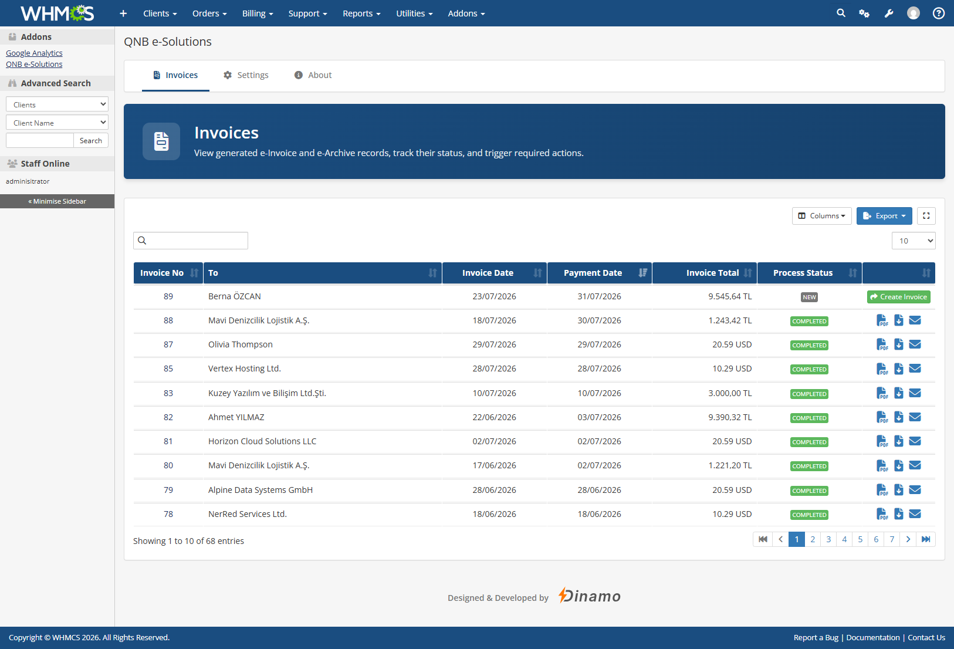Download Ahmet YILMAZ invoice 82
Image resolution: width=954 pixels, height=649 pixels.
tap(899, 417)
